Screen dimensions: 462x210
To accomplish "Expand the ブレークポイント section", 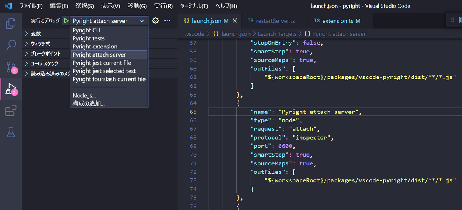I will pyautogui.click(x=45, y=54).
